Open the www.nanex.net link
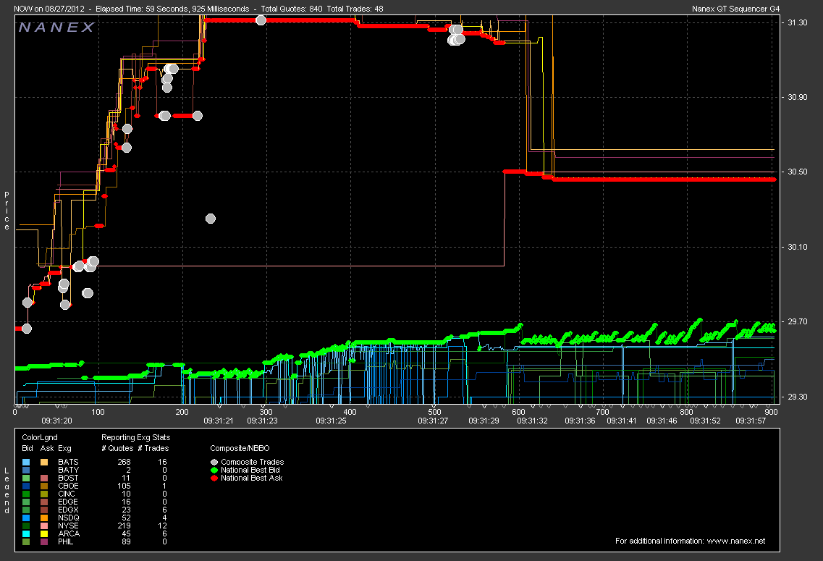The width and height of the screenshot is (823, 561). click(736, 541)
